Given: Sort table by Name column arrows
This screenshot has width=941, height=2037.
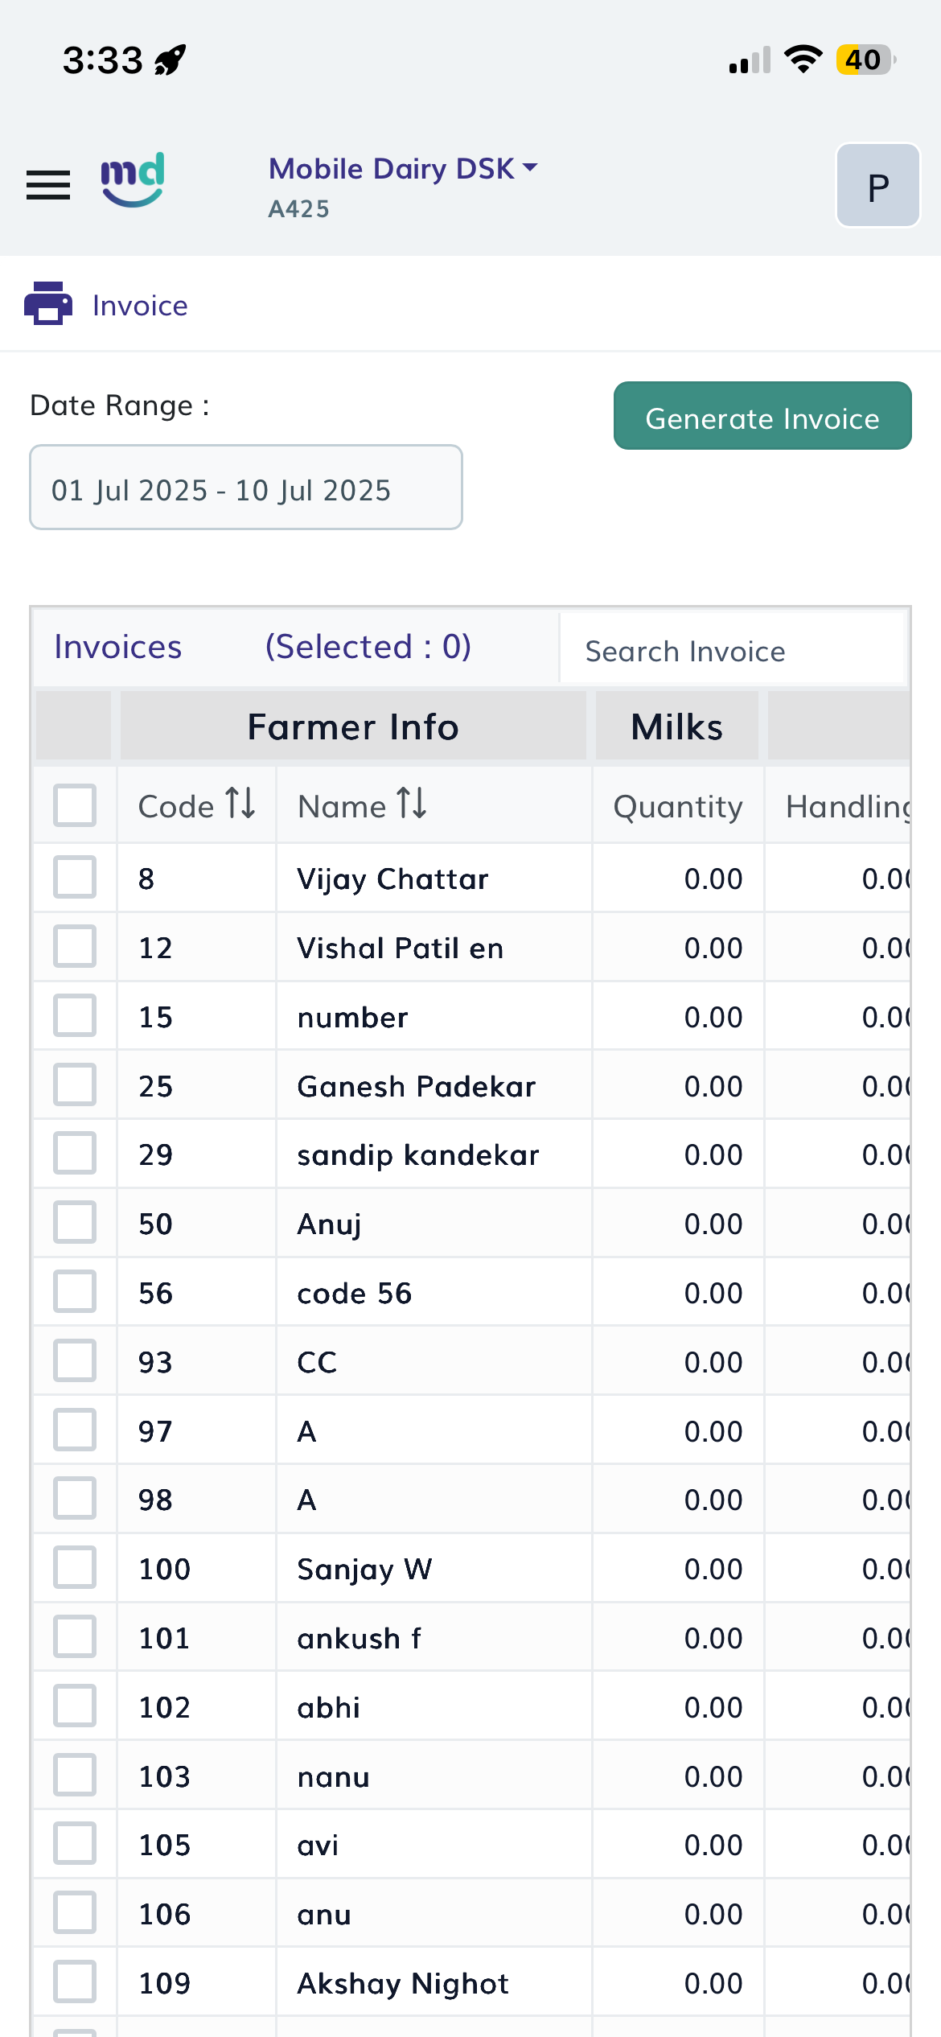Looking at the screenshot, I should click(x=412, y=804).
